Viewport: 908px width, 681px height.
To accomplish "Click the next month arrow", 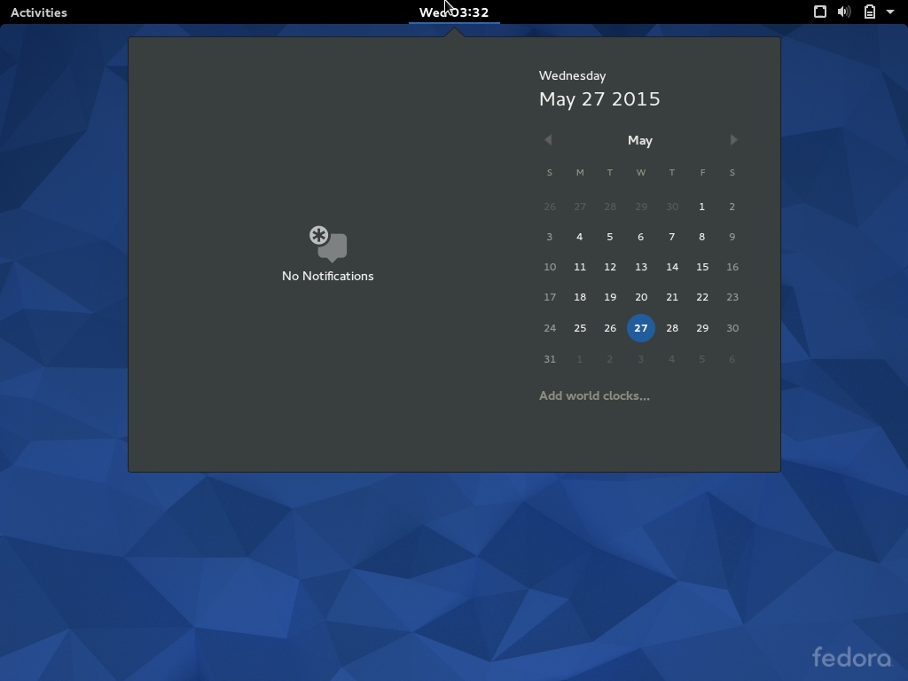I will (733, 140).
